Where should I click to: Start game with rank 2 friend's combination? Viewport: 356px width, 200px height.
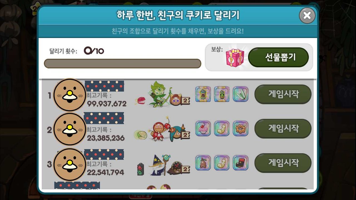[x=283, y=129]
